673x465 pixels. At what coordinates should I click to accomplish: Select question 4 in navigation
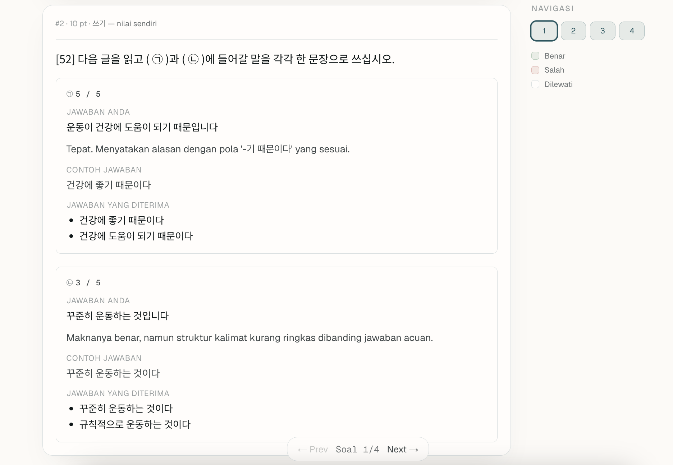(x=632, y=31)
